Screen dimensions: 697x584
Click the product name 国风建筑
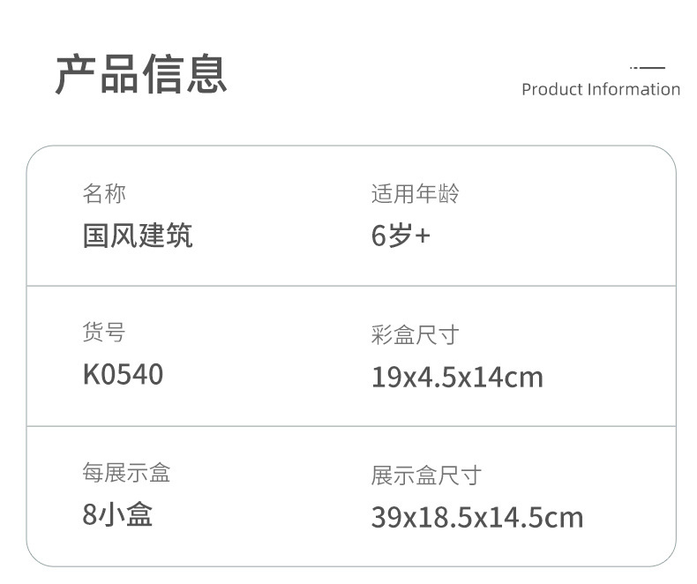tap(138, 236)
